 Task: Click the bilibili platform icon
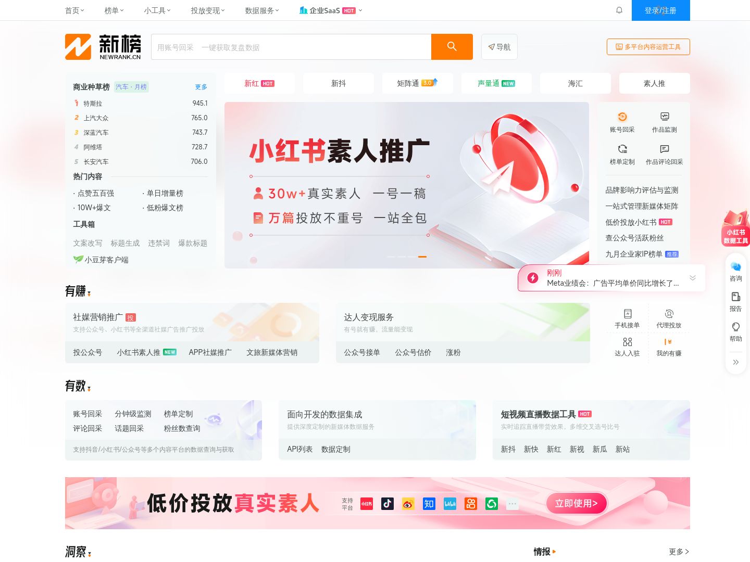[x=450, y=503]
